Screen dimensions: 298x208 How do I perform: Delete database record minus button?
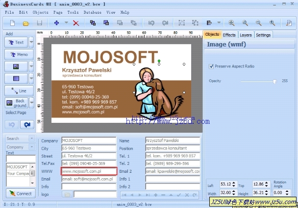point(163,195)
